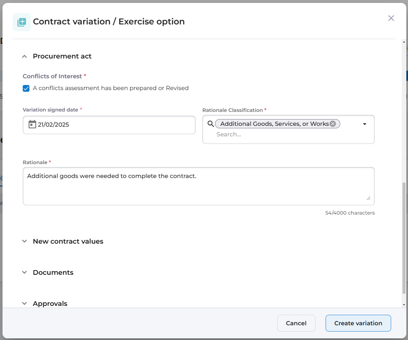408x340 pixels.
Task: Click the scrollbar down arrow
Action: (404, 305)
